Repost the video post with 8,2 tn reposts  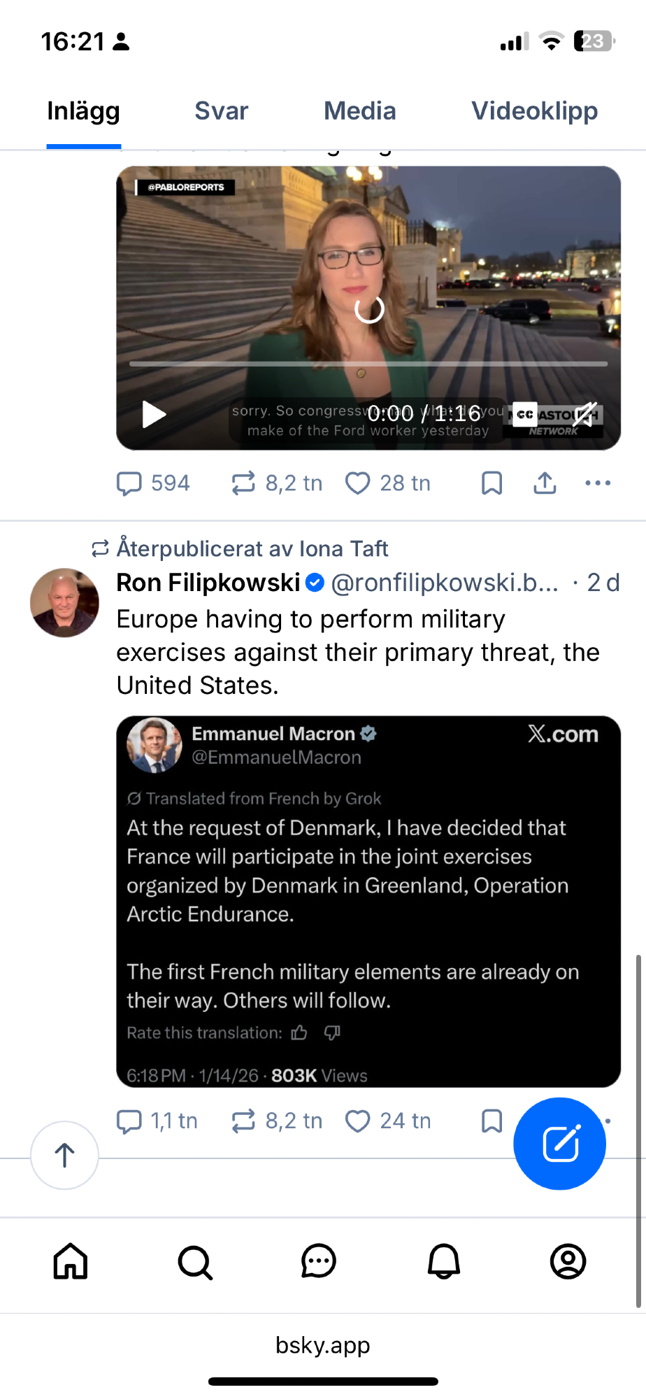[x=243, y=483]
